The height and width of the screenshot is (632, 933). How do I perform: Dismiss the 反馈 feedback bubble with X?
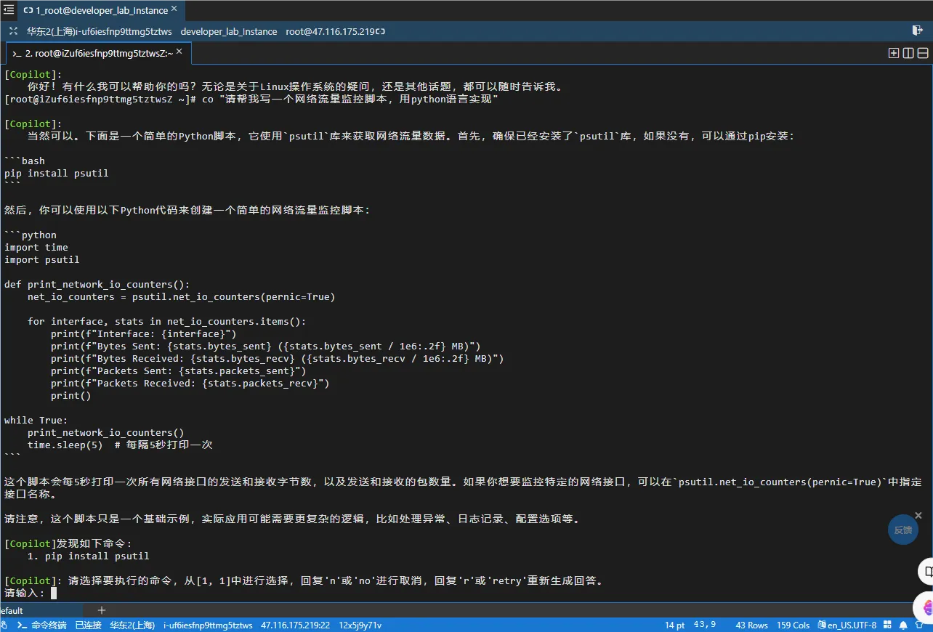pyautogui.click(x=919, y=514)
